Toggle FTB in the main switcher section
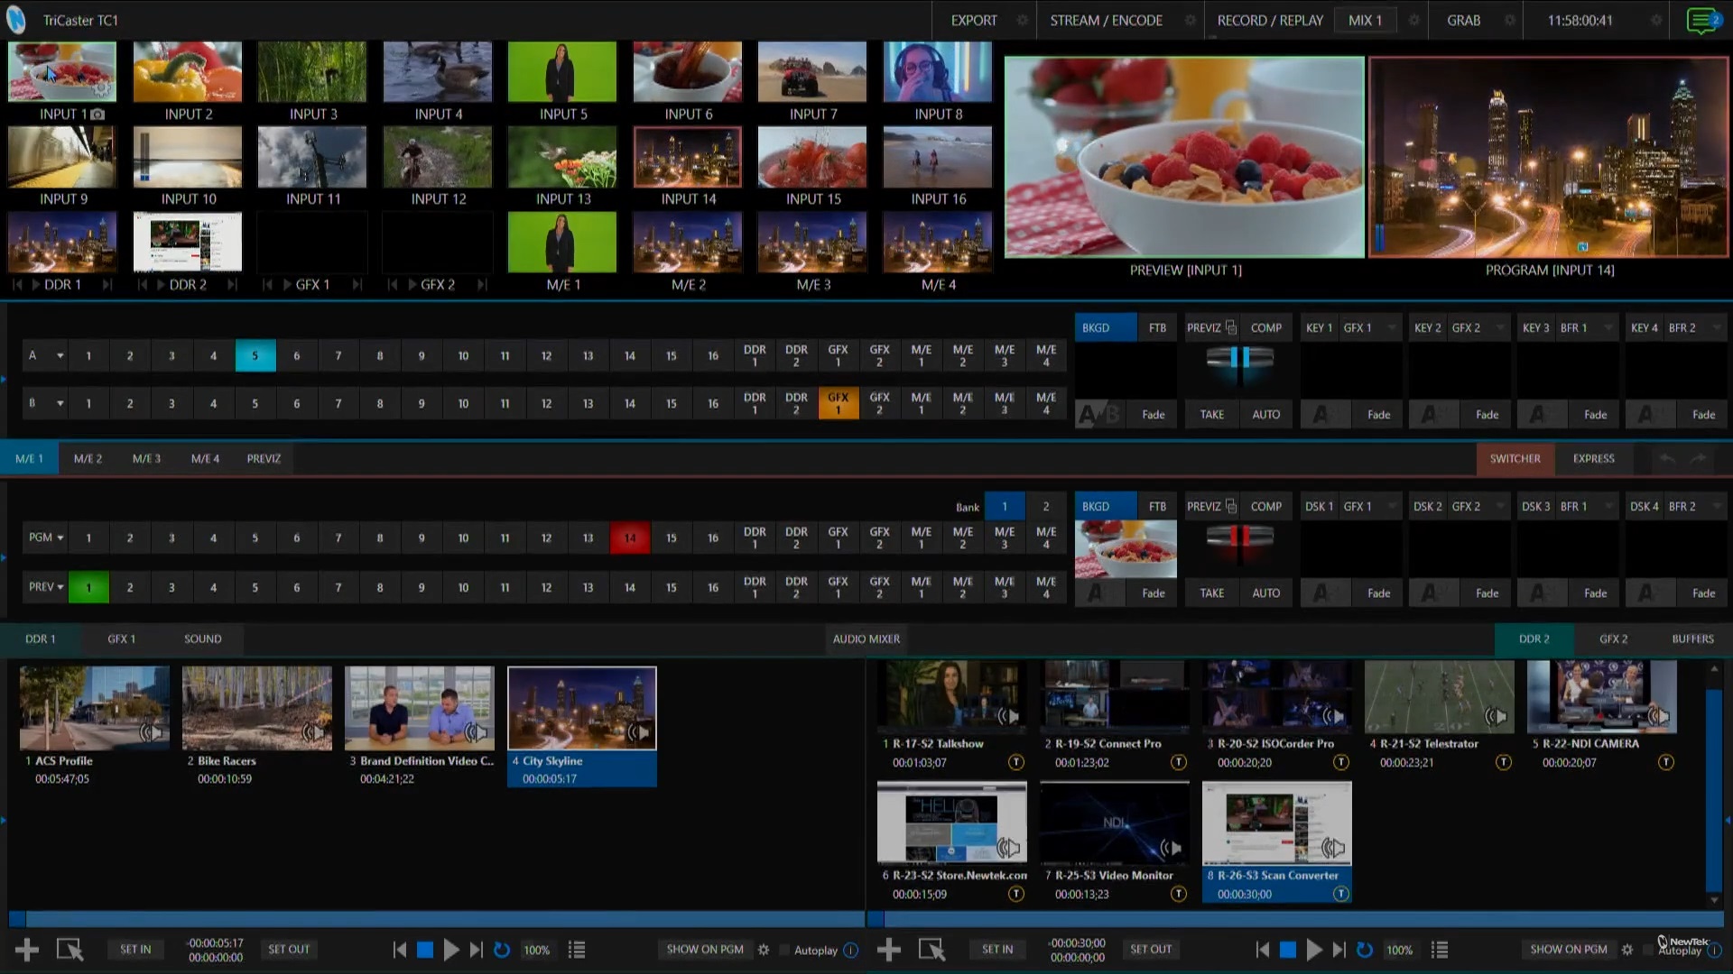 [1157, 507]
